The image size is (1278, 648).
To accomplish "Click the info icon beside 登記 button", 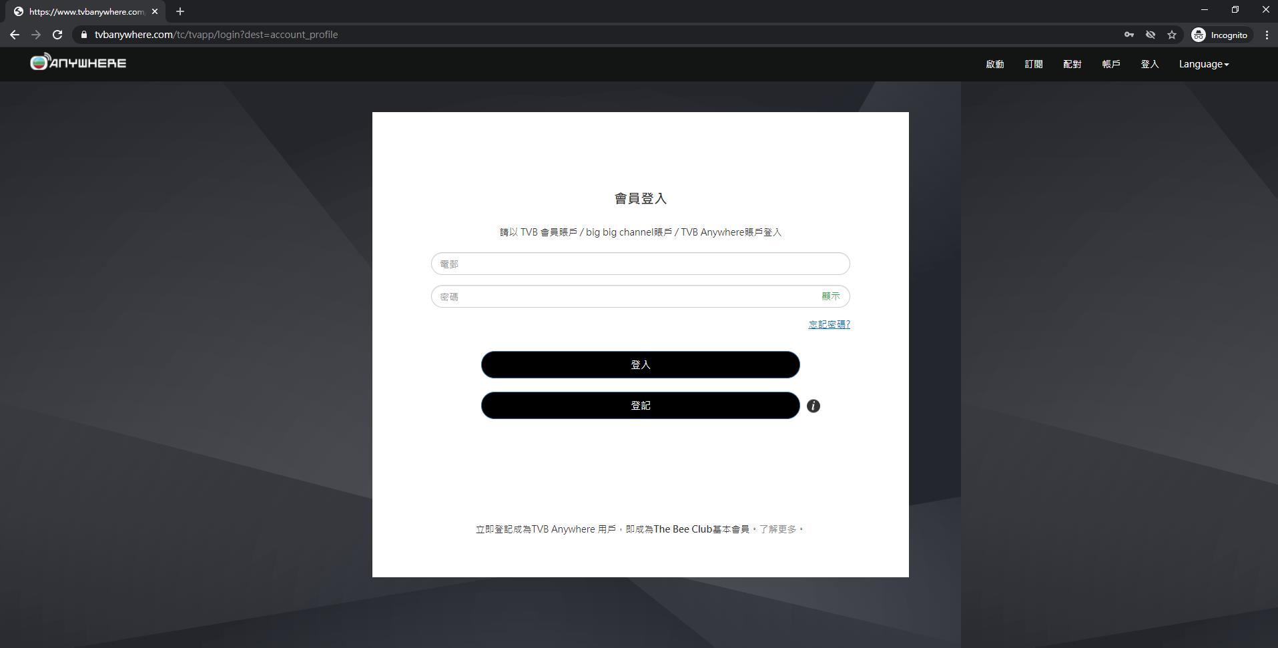I will (x=813, y=406).
